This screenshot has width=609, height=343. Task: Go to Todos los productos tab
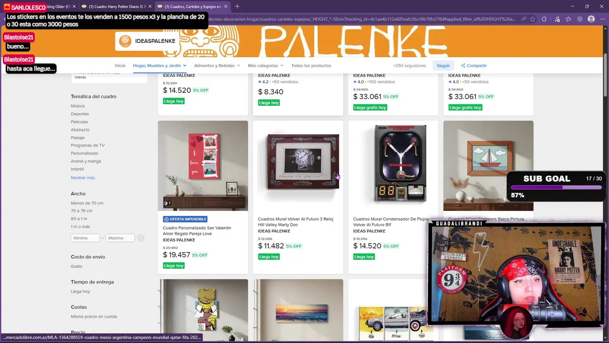311,66
